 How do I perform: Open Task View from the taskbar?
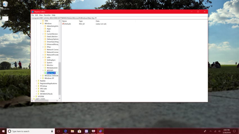tap(58, 131)
